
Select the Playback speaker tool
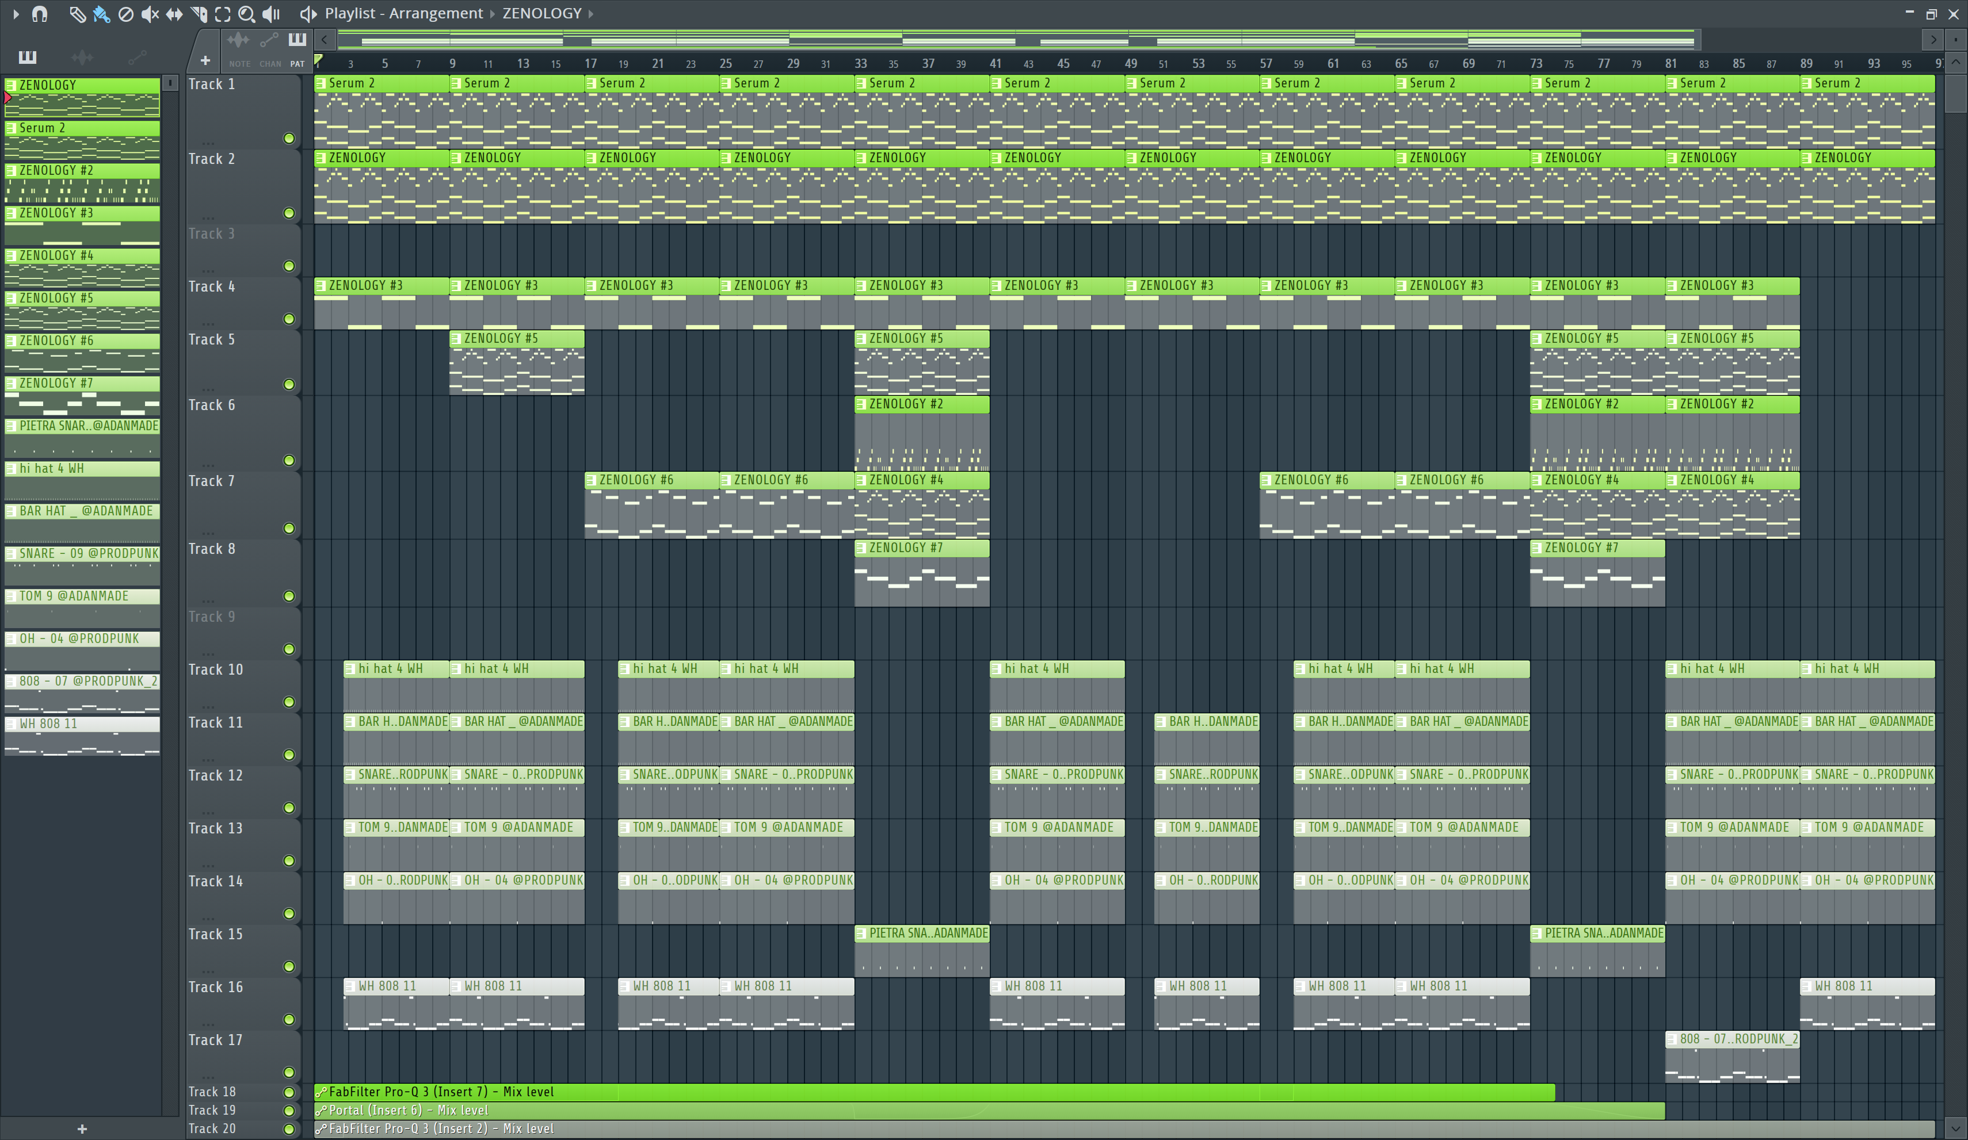tap(271, 14)
